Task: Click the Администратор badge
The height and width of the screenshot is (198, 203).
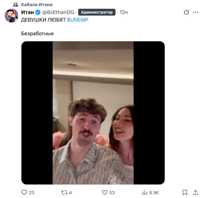Action: tap(97, 12)
